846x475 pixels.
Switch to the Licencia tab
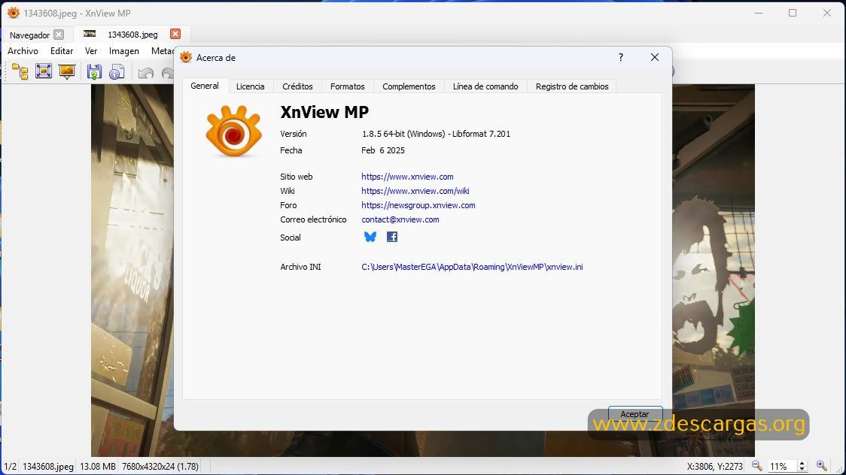tap(251, 86)
